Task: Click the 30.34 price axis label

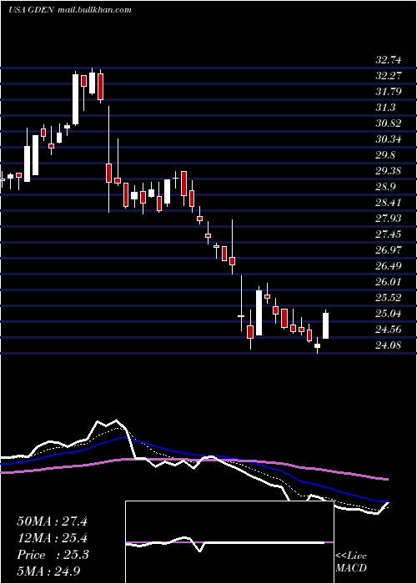Action: [389, 139]
